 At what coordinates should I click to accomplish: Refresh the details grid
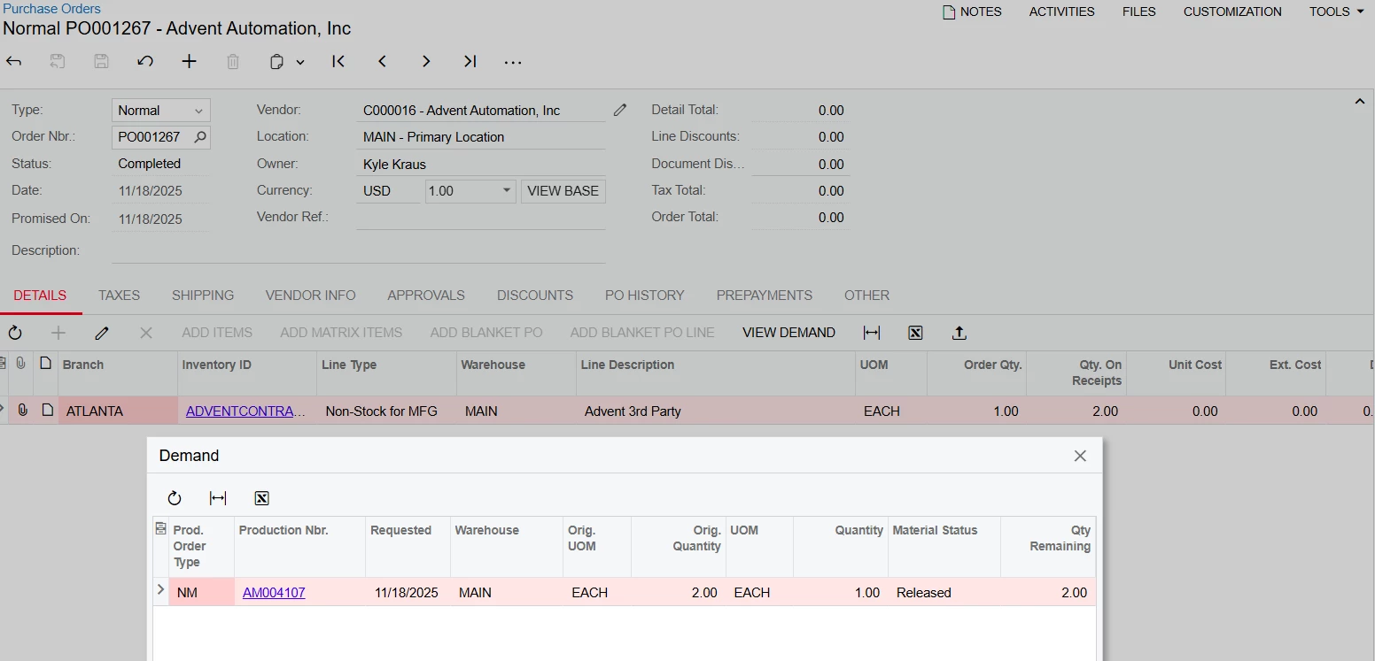click(15, 333)
